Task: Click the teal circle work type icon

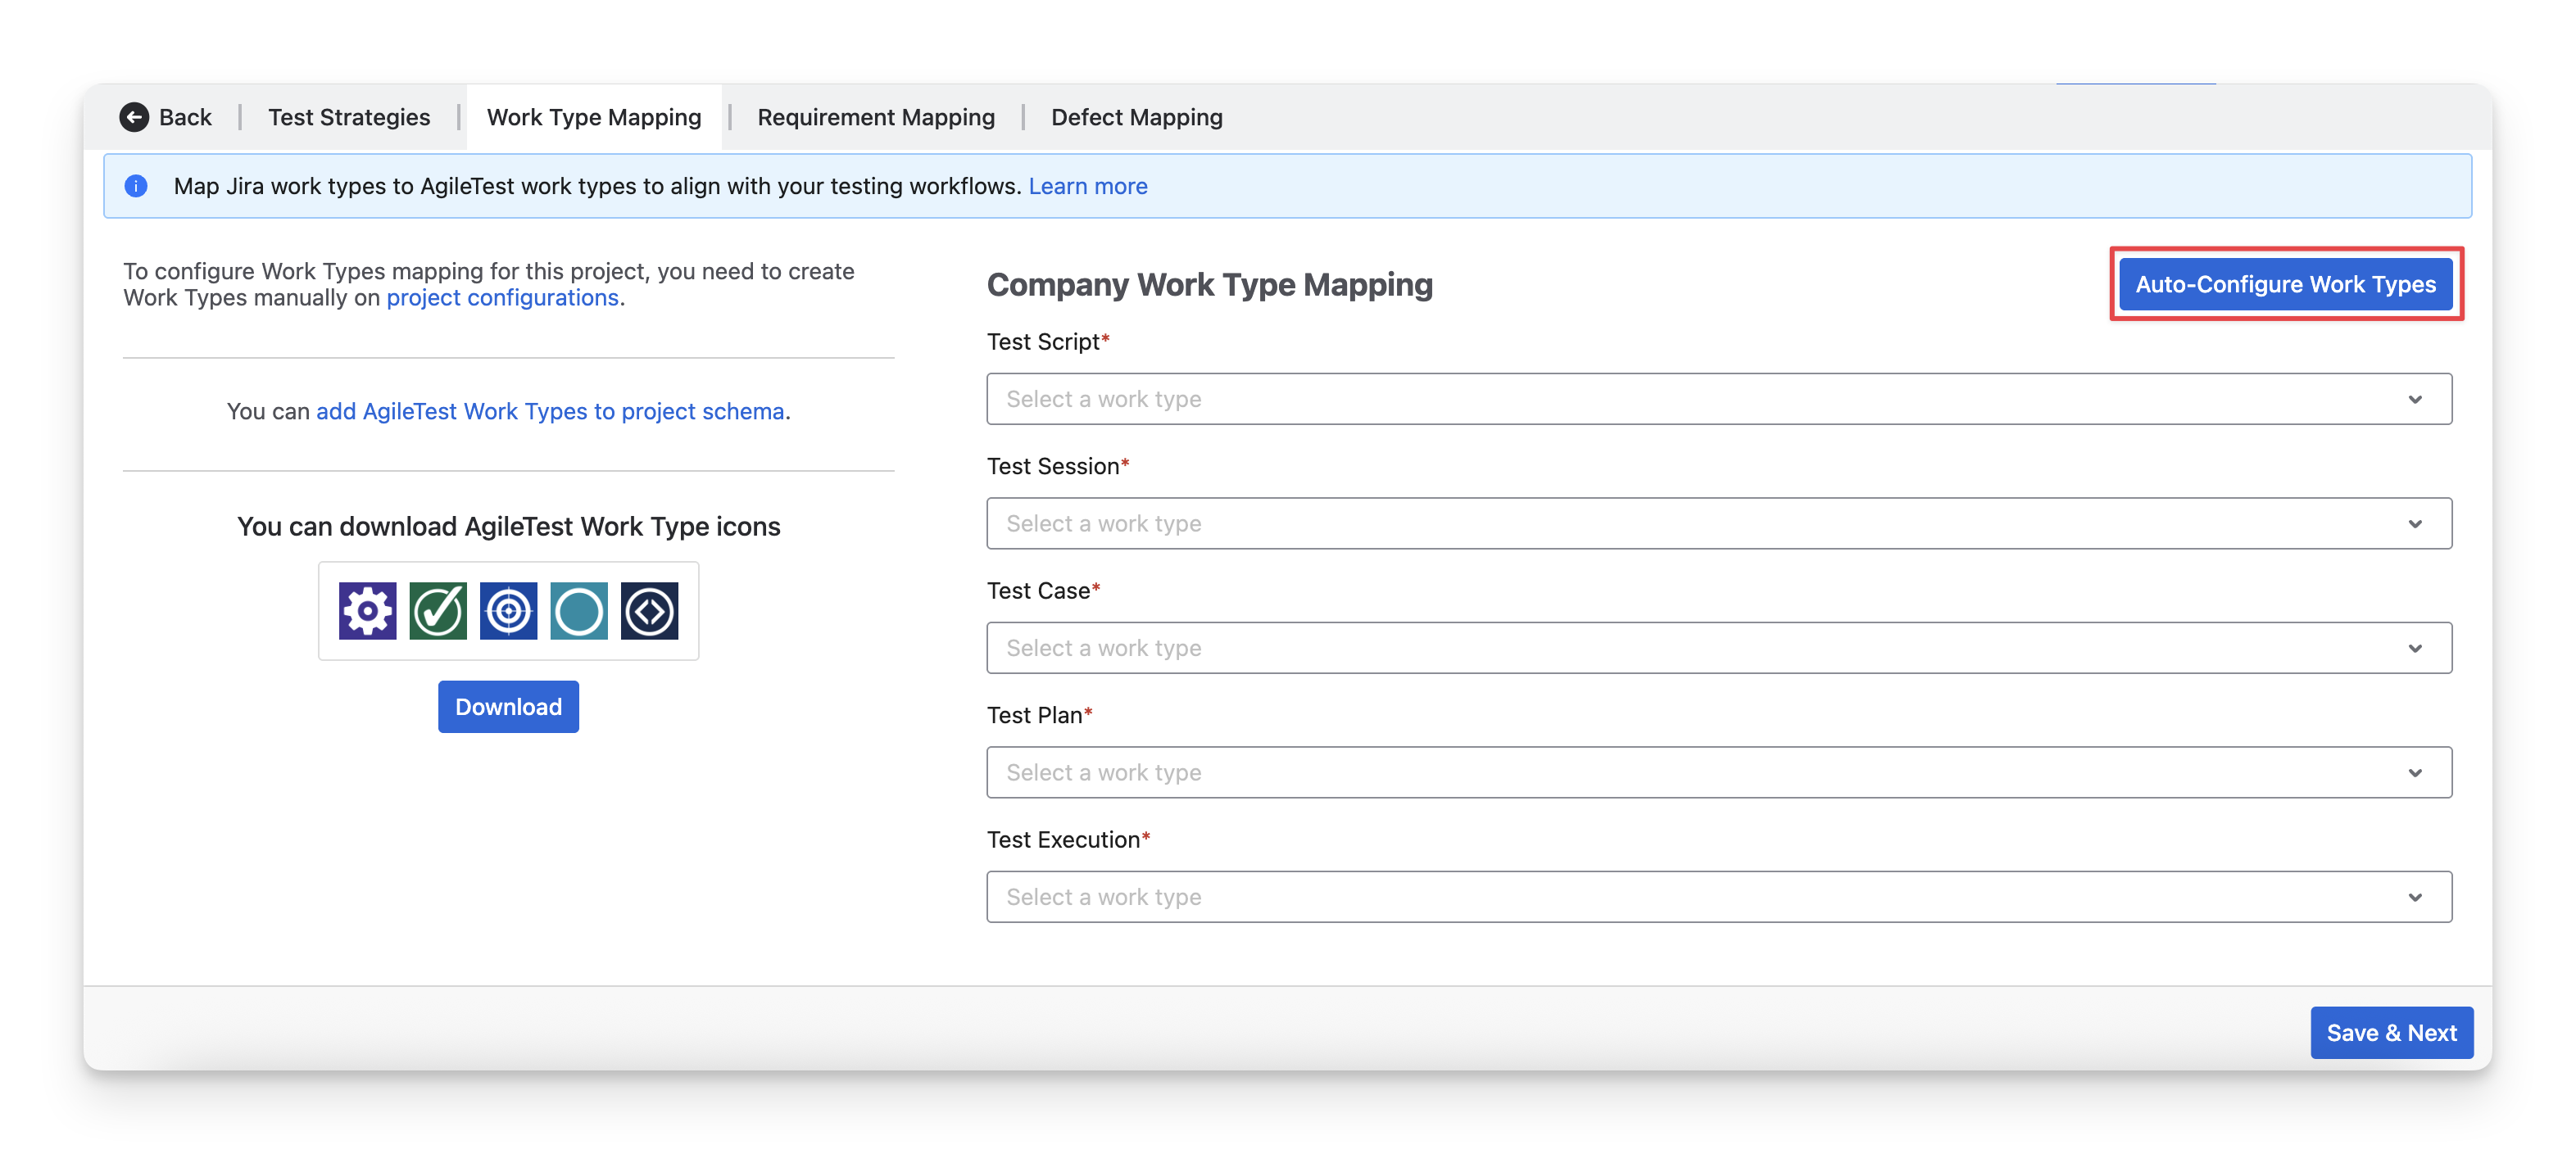Action: (579, 610)
